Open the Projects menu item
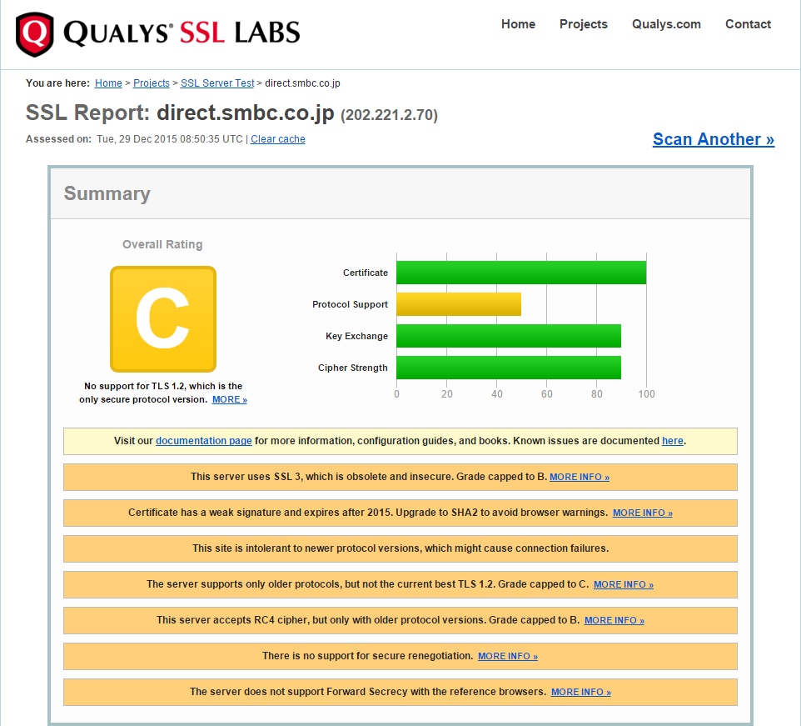This screenshot has width=801, height=726. 584,24
